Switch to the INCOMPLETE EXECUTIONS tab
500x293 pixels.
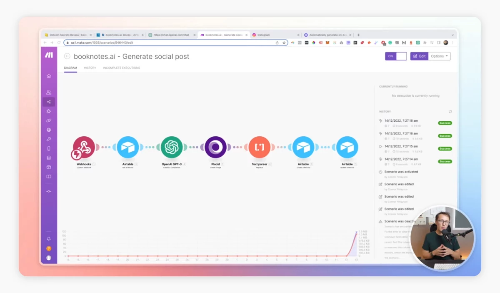(122, 68)
